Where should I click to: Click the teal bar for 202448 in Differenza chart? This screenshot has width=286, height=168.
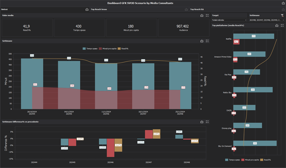point(179,137)
